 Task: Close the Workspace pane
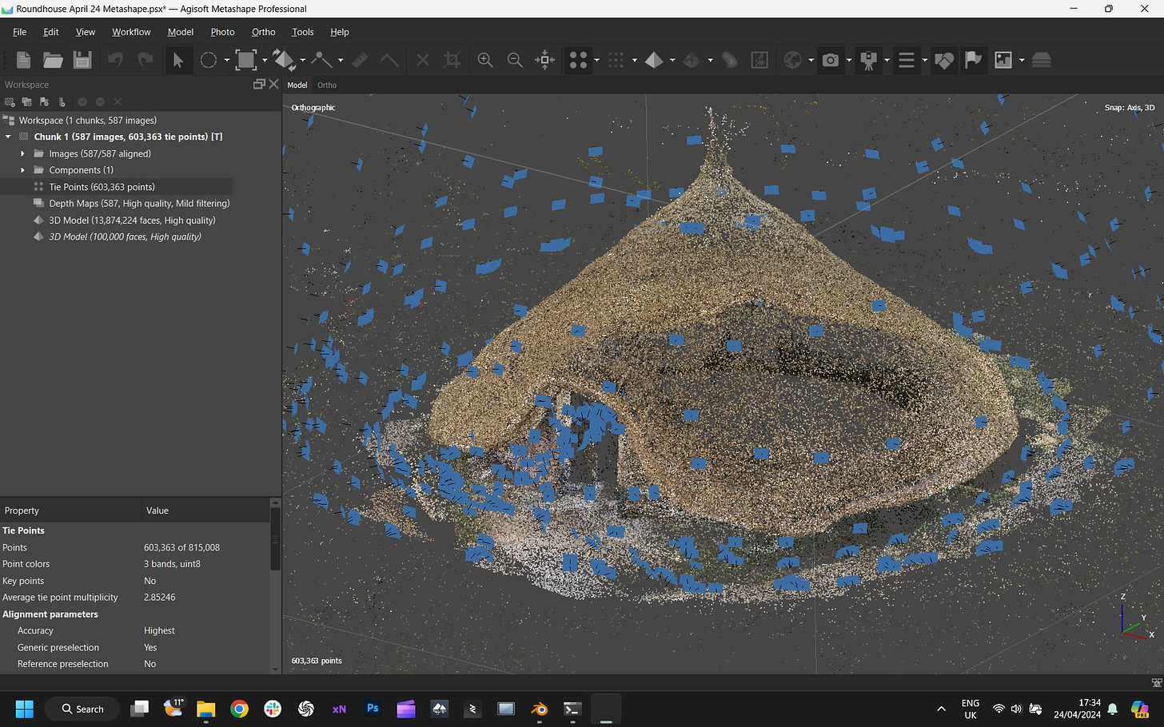[273, 84]
